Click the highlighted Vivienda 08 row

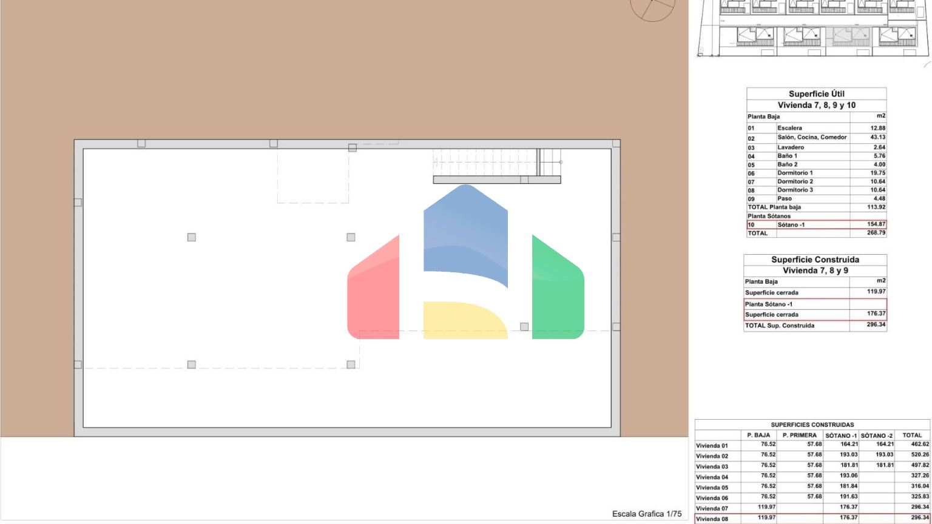[x=812, y=519]
